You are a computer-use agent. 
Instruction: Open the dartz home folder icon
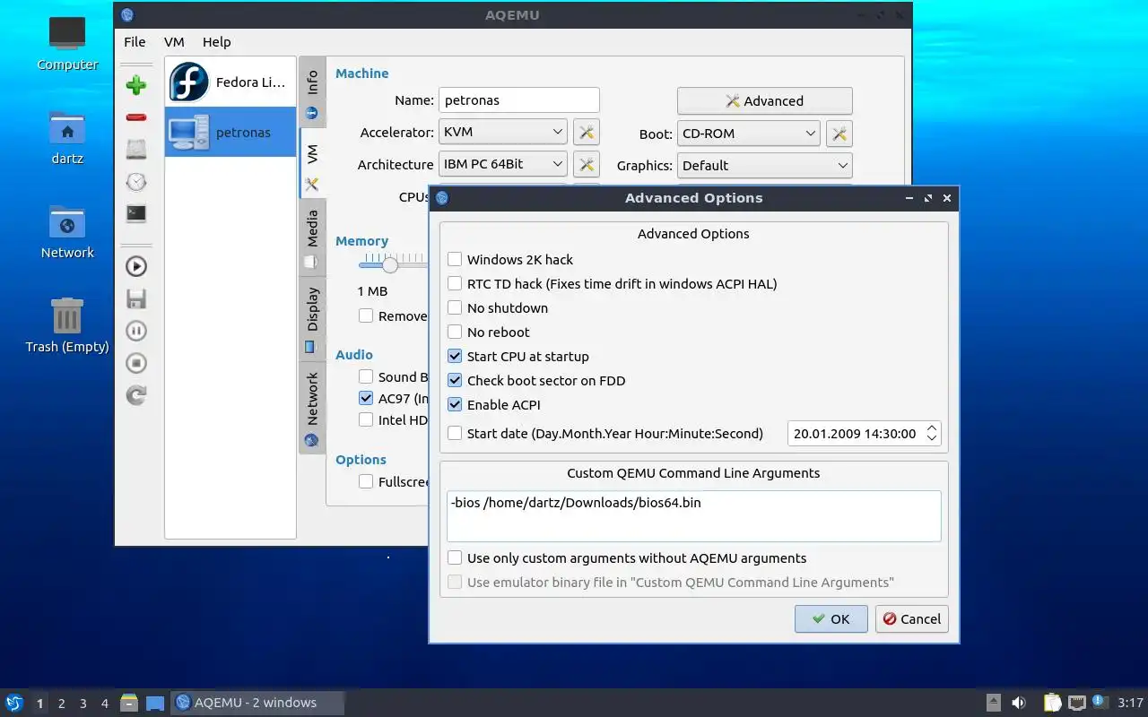[x=67, y=139]
